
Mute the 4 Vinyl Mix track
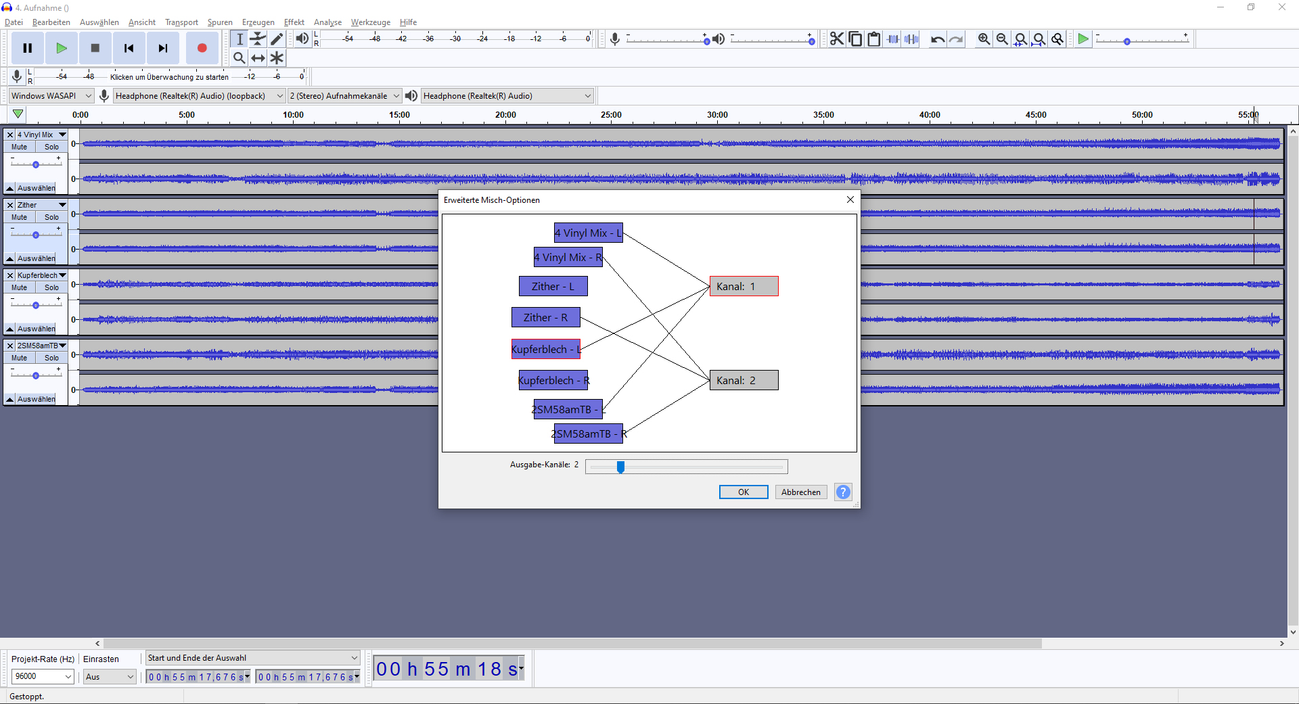tap(20, 147)
